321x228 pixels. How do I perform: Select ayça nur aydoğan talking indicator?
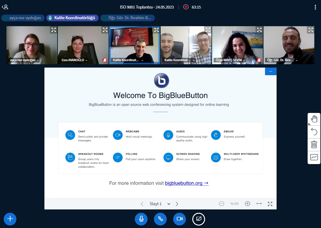point(23,18)
